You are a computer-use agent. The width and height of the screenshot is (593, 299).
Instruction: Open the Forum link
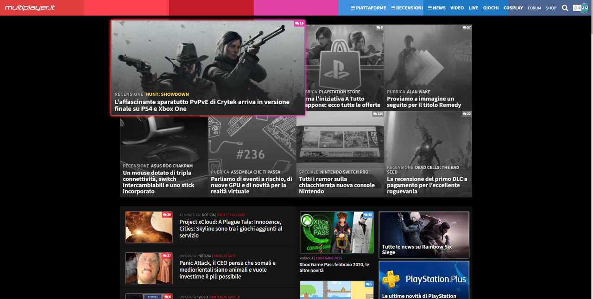click(534, 8)
